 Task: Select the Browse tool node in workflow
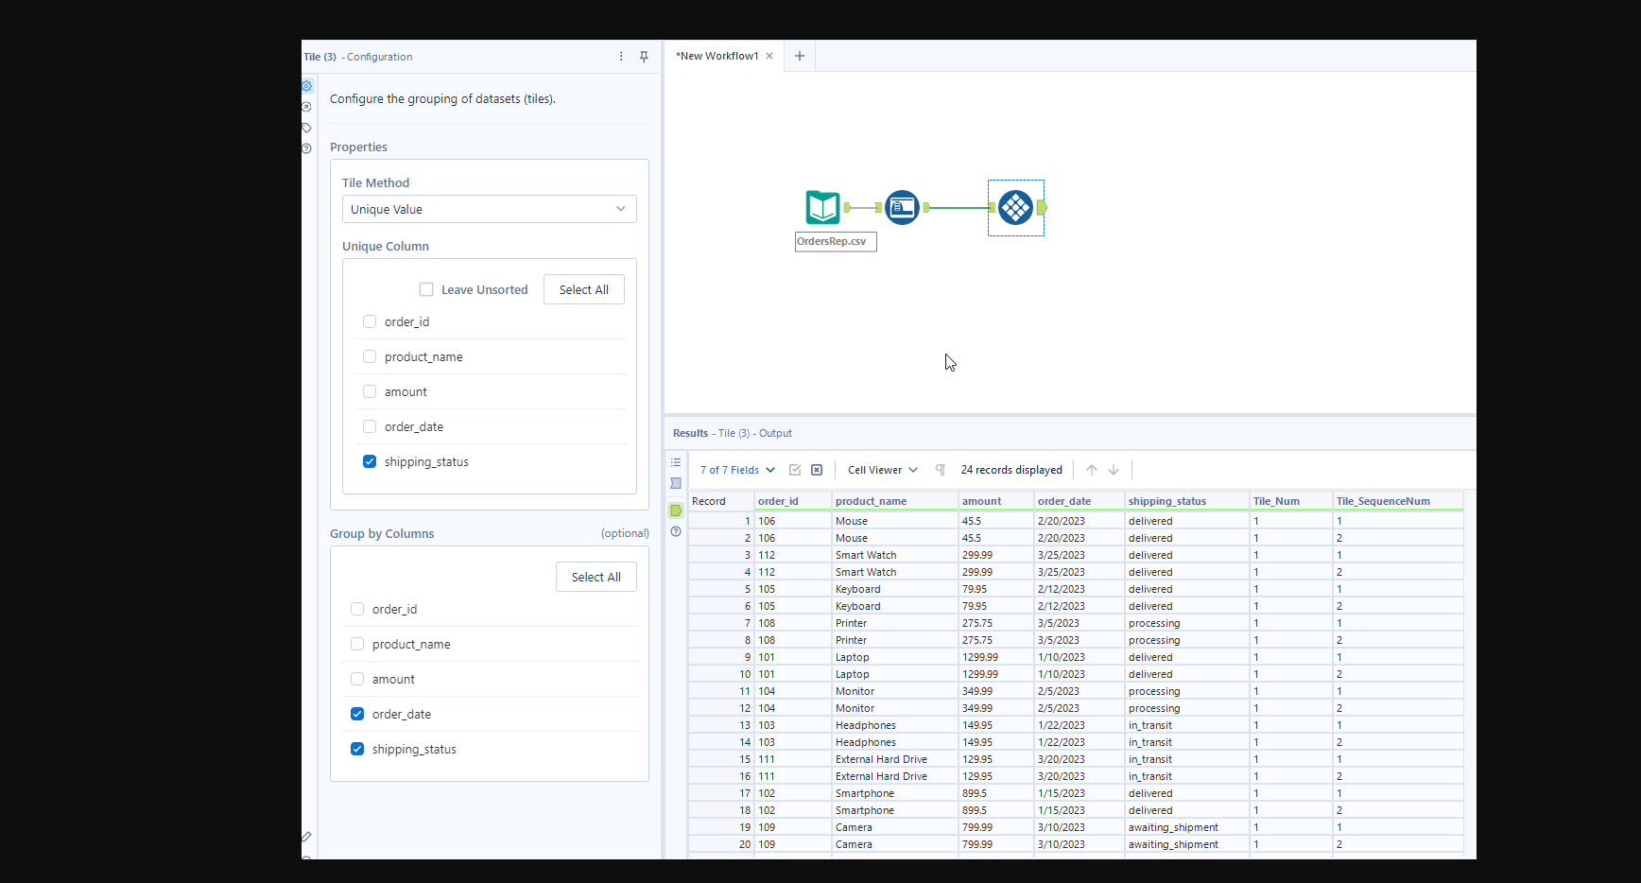[902, 207]
